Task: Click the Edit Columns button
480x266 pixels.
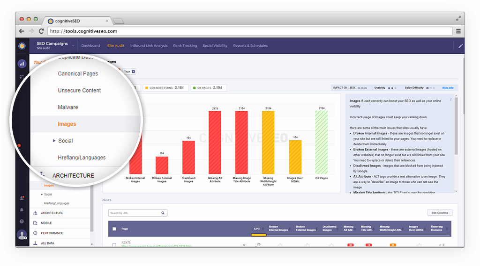Action: click(x=440, y=213)
